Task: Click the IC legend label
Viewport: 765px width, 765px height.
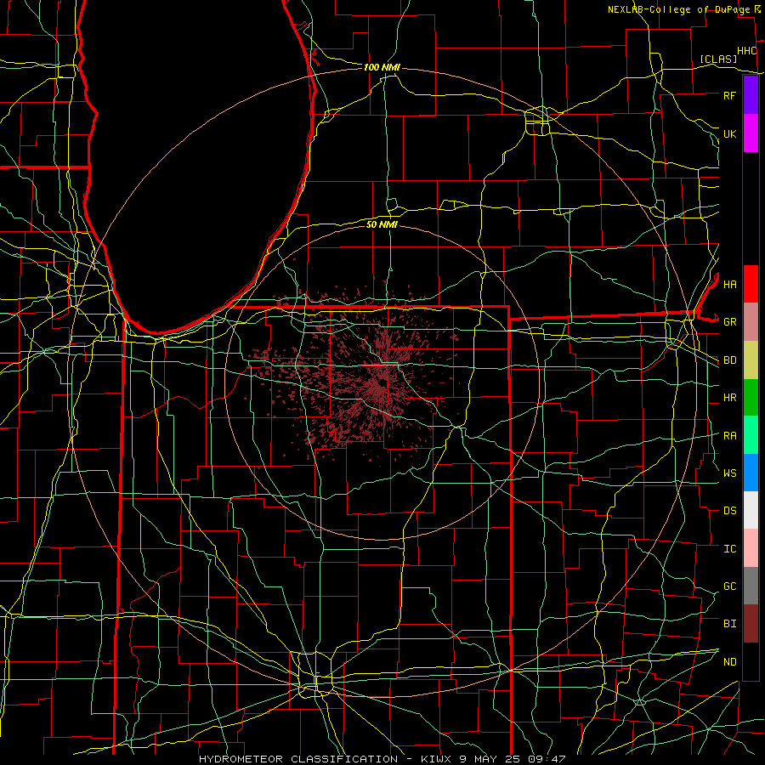Action: [729, 549]
